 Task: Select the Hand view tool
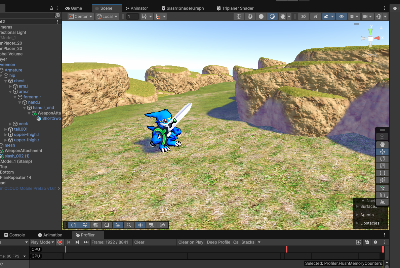click(x=382, y=145)
